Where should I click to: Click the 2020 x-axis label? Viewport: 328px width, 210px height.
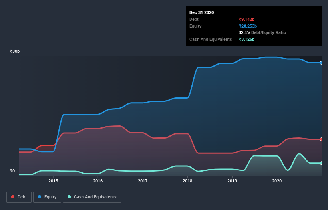coord(277,181)
